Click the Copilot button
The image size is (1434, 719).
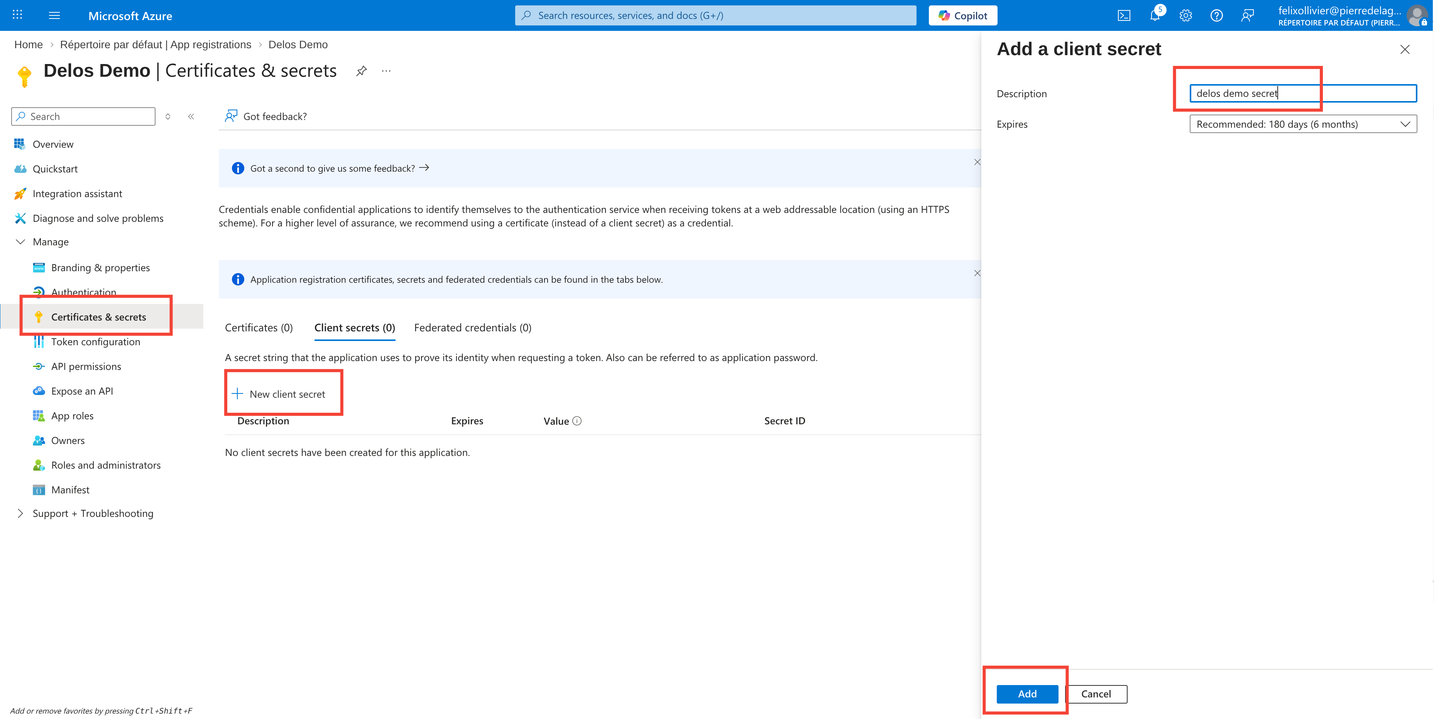click(962, 15)
